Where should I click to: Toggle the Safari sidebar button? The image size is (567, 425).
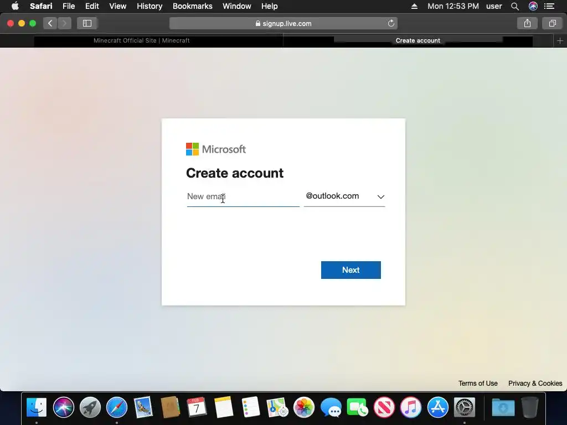coord(87,23)
